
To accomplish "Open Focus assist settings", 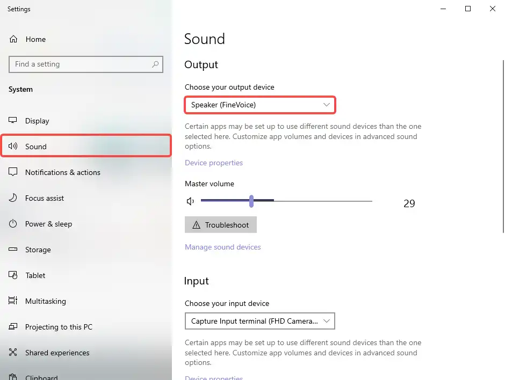I will click(85, 198).
